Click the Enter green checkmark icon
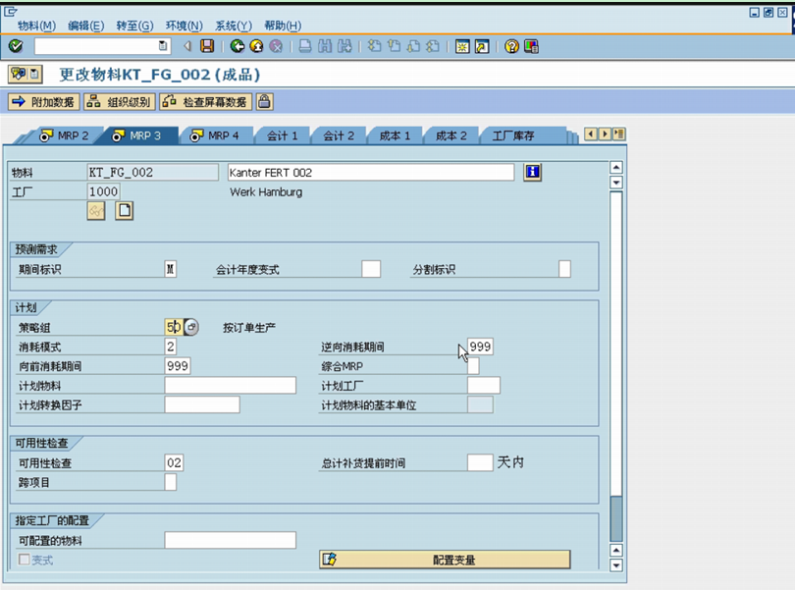Image resolution: width=795 pixels, height=590 pixels. pos(17,46)
